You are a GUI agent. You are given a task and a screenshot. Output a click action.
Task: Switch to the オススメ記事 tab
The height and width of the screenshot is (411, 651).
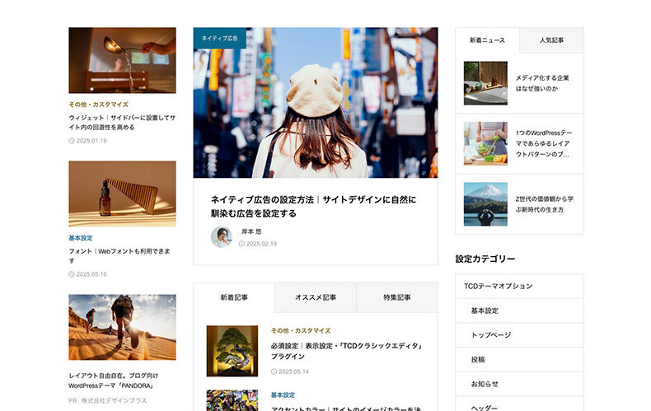[316, 297]
